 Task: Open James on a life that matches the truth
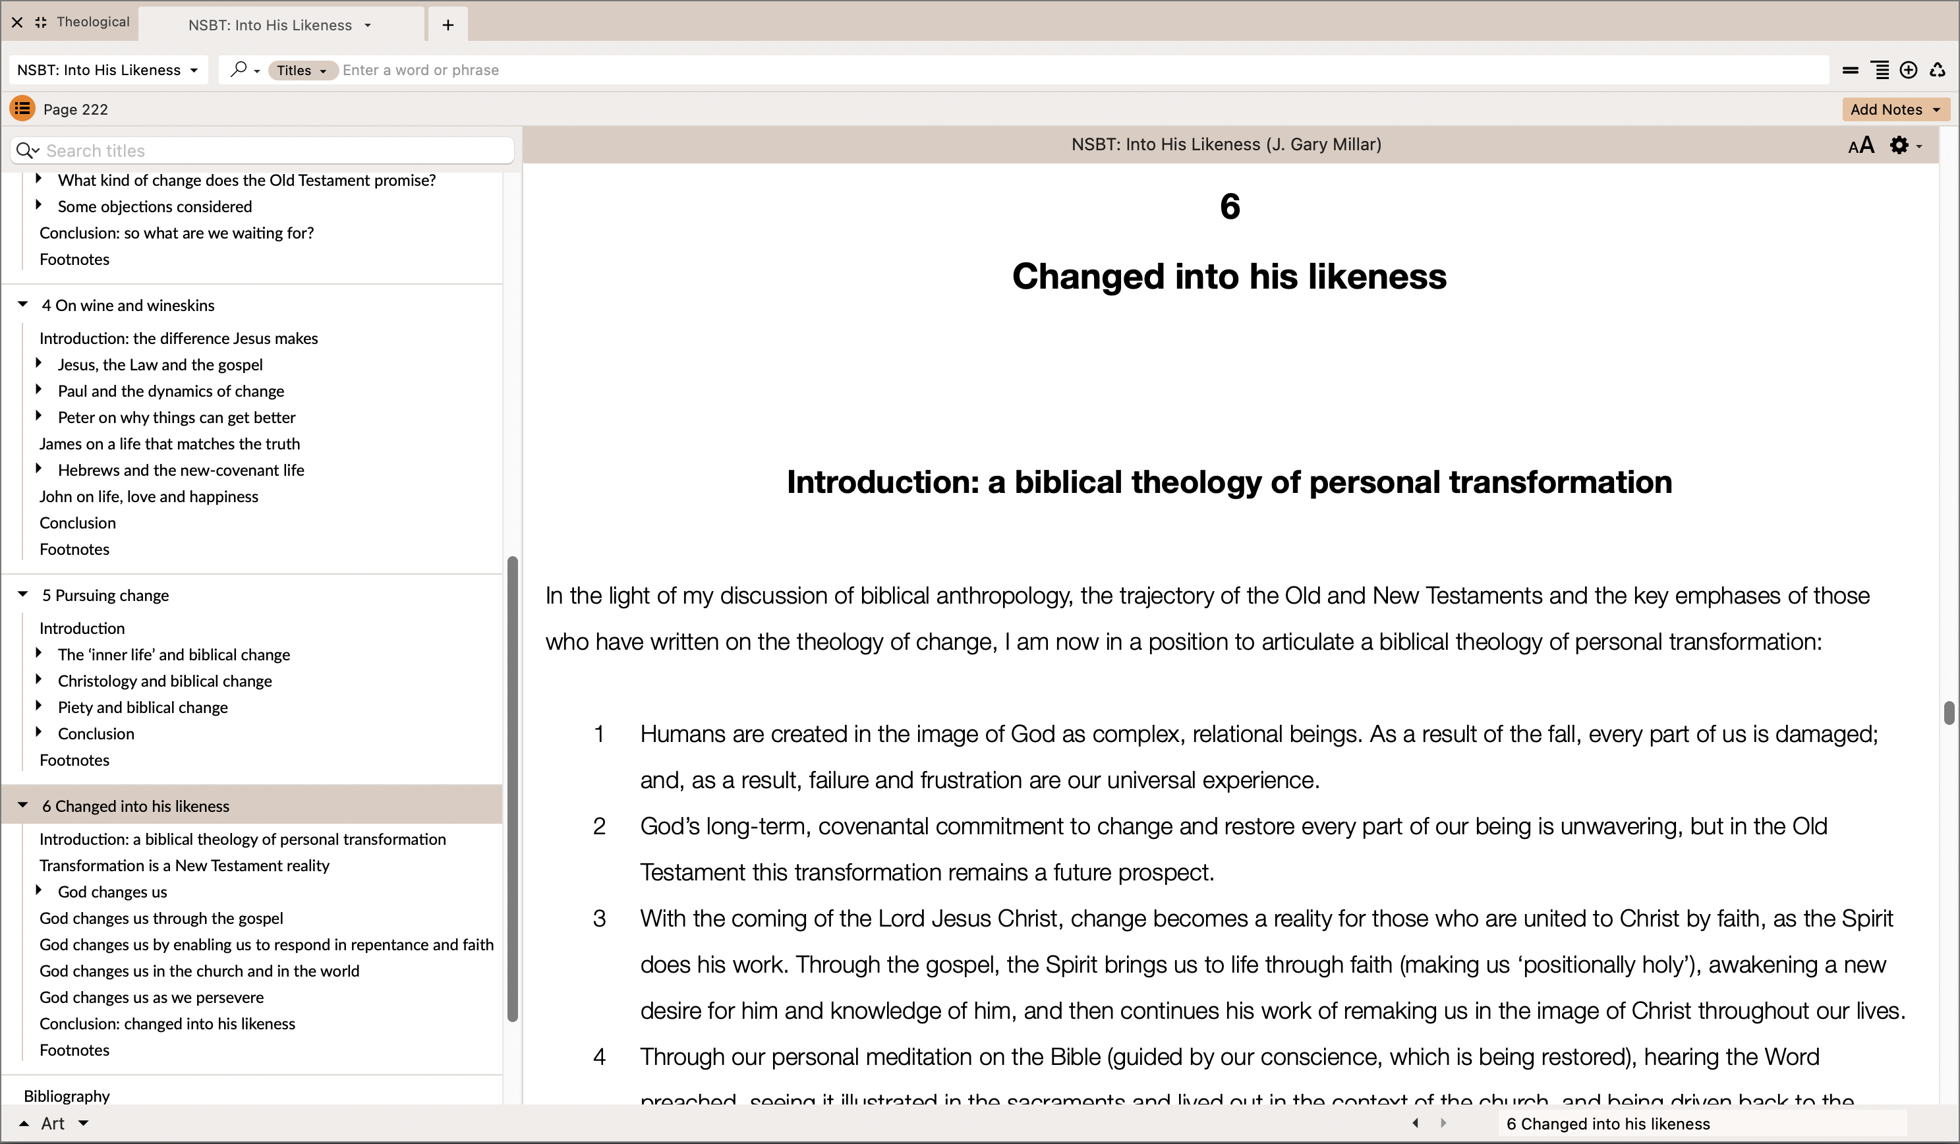click(x=169, y=444)
